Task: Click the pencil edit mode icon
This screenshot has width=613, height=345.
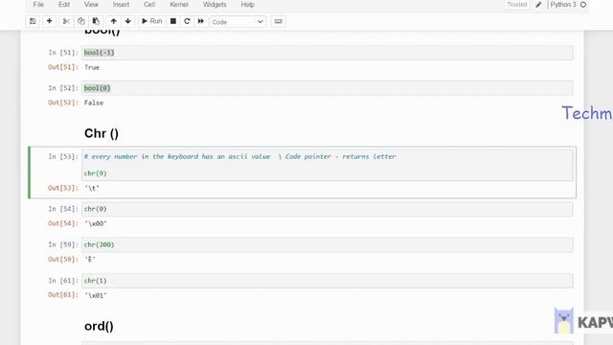Action: click(538, 5)
